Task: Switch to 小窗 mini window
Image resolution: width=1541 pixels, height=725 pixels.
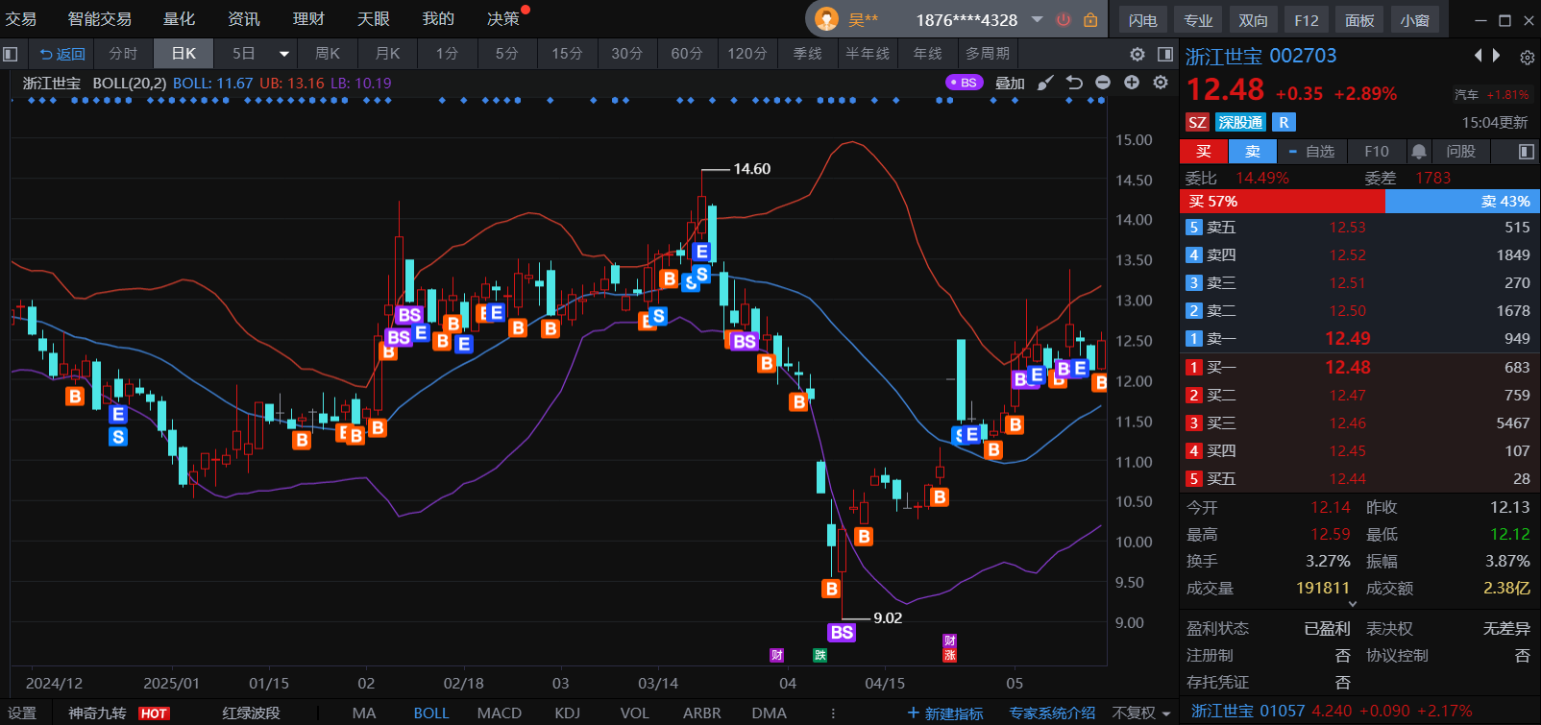Action: coord(1414,20)
